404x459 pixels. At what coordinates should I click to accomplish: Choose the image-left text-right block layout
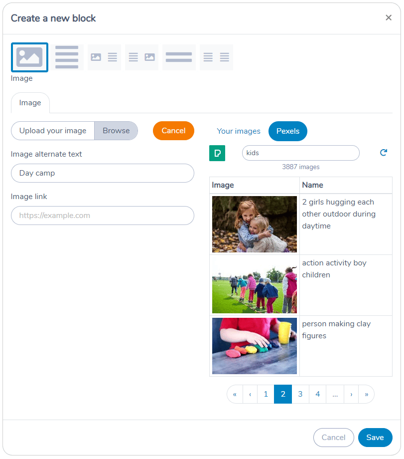coord(104,57)
